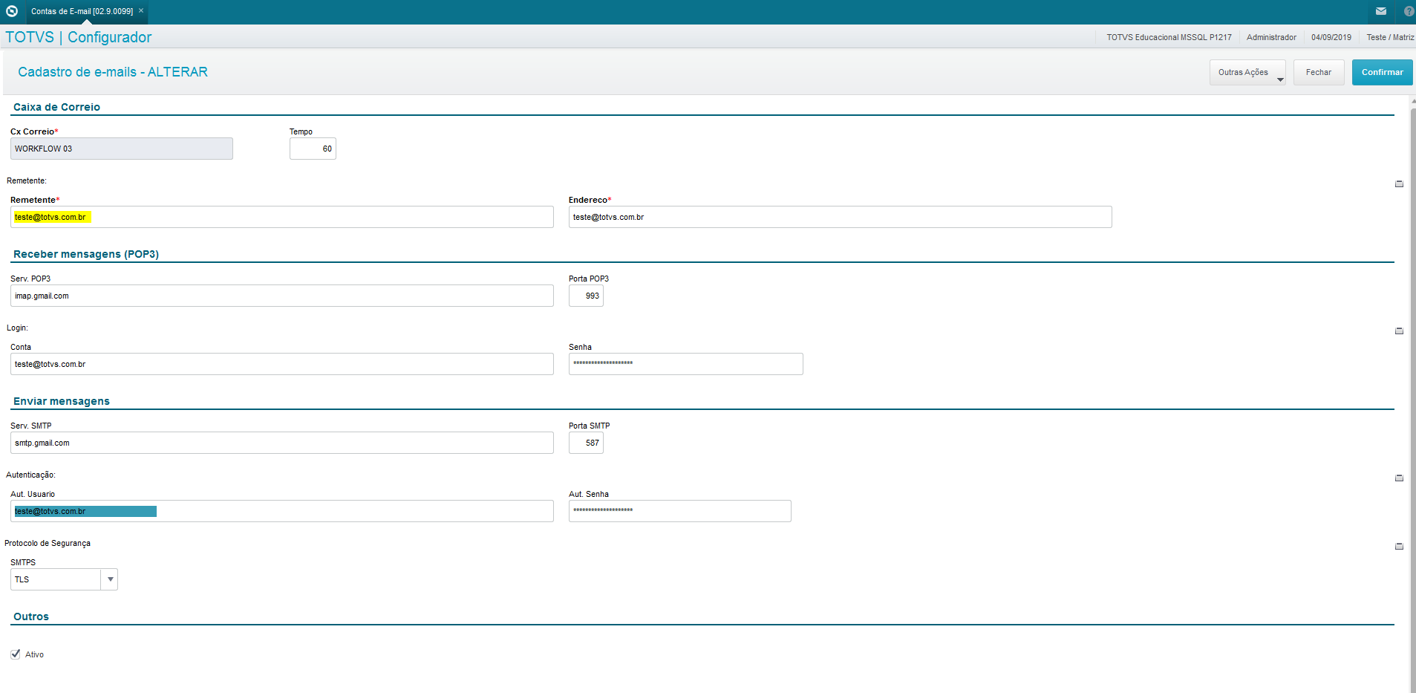Click the Fechar button
Screen dimensions: 1416x693
(x=1319, y=72)
